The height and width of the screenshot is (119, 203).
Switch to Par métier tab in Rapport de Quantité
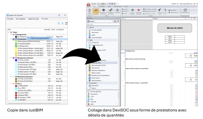pos(10,19)
